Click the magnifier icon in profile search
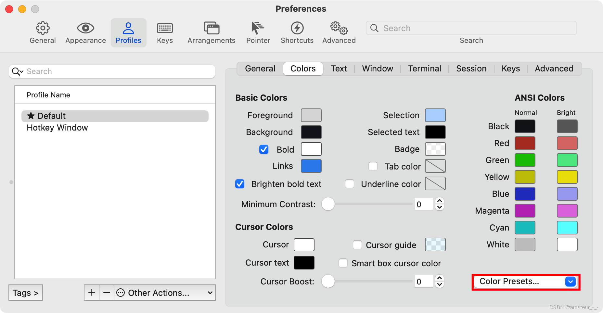The image size is (603, 313). point(17,71)
